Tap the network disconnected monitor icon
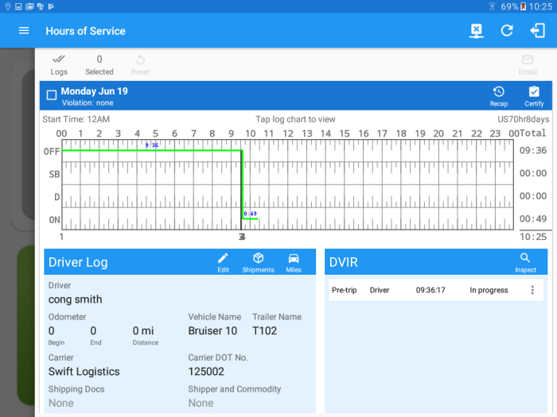Viewport: 557px width, 417px height. click(477, 31)
